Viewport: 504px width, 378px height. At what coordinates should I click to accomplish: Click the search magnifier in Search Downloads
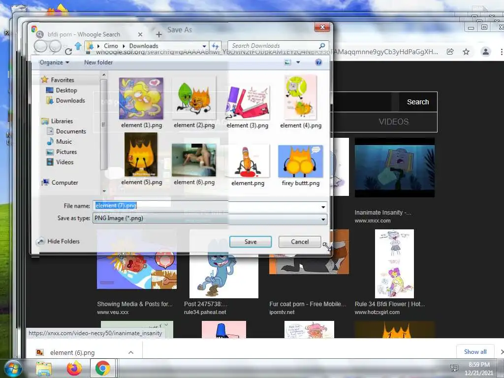pos(322,46)
